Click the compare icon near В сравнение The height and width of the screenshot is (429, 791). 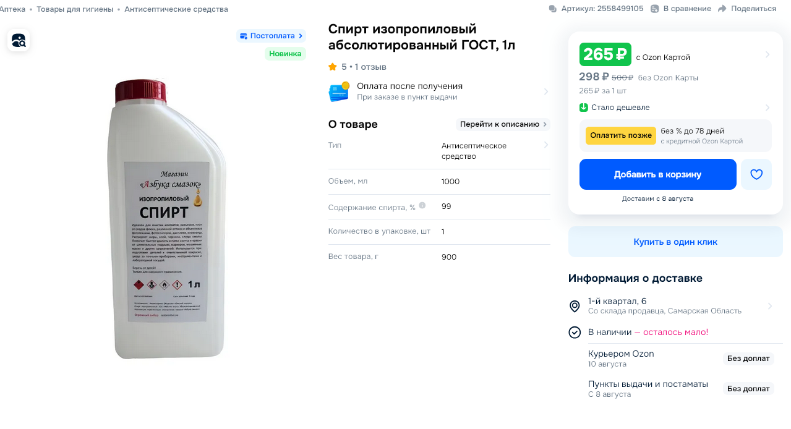tap(655, 9)
